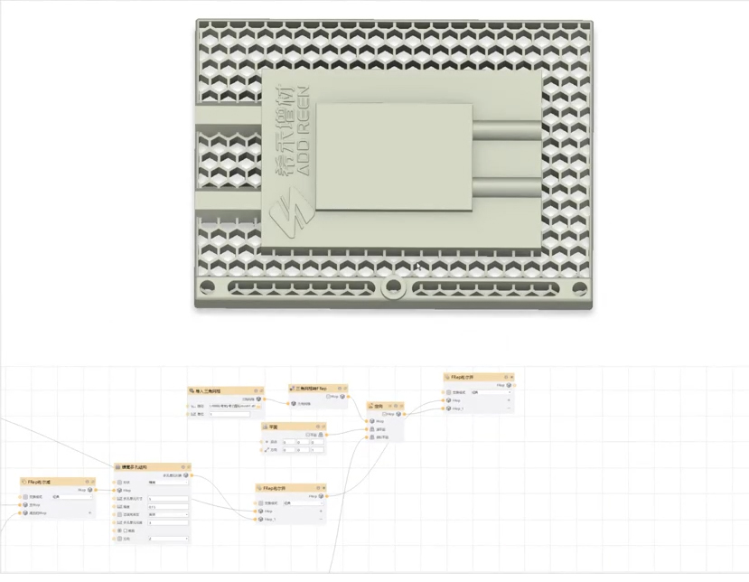Screen dimensions: 749x582
Task: Add an FRep input on top-right boolean node with plus
Action: (509, 400)
